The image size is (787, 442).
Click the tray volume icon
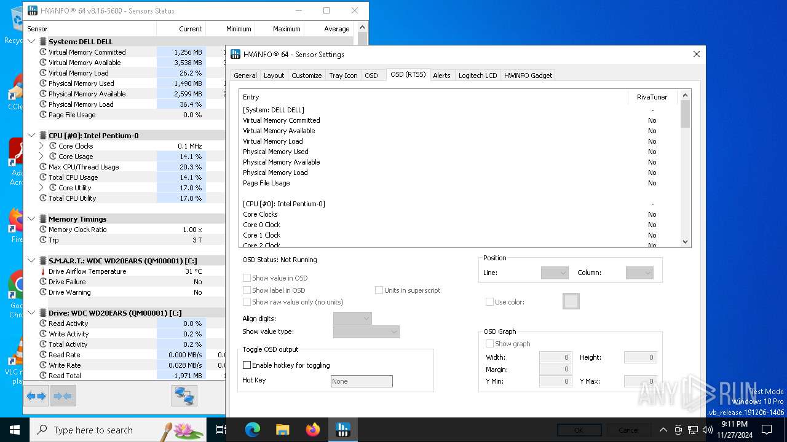[708, 430]
